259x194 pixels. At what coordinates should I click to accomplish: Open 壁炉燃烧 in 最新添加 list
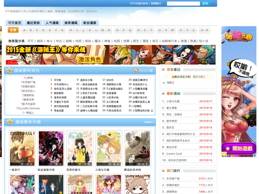(171, 121)
